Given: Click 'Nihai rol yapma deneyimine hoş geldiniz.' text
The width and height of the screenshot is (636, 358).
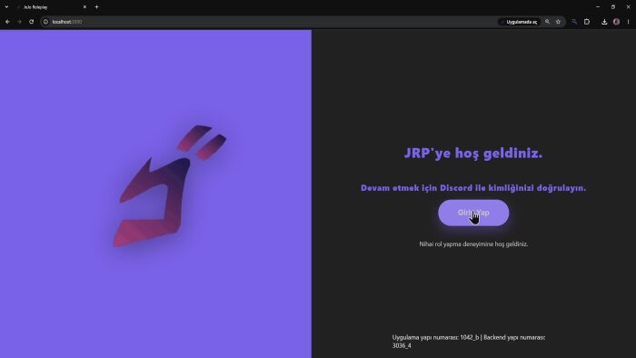Looking at the screenshot, I should coord(473,244).
